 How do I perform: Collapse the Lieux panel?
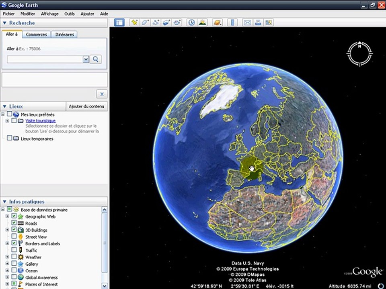(4, 106)
